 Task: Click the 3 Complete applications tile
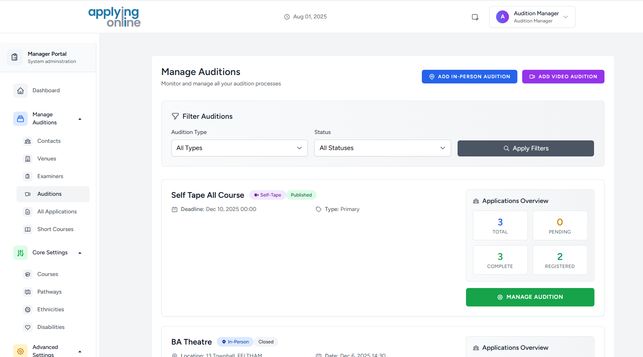pos(500,260)
